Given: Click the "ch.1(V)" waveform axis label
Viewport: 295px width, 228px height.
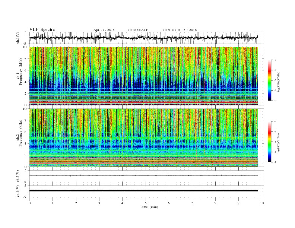Looking at the screenshot, I should (18, 38).
